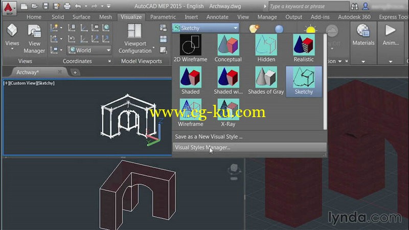Click the sun status icon
Screen dimensions: 409x230
click(x=311, y=29)
